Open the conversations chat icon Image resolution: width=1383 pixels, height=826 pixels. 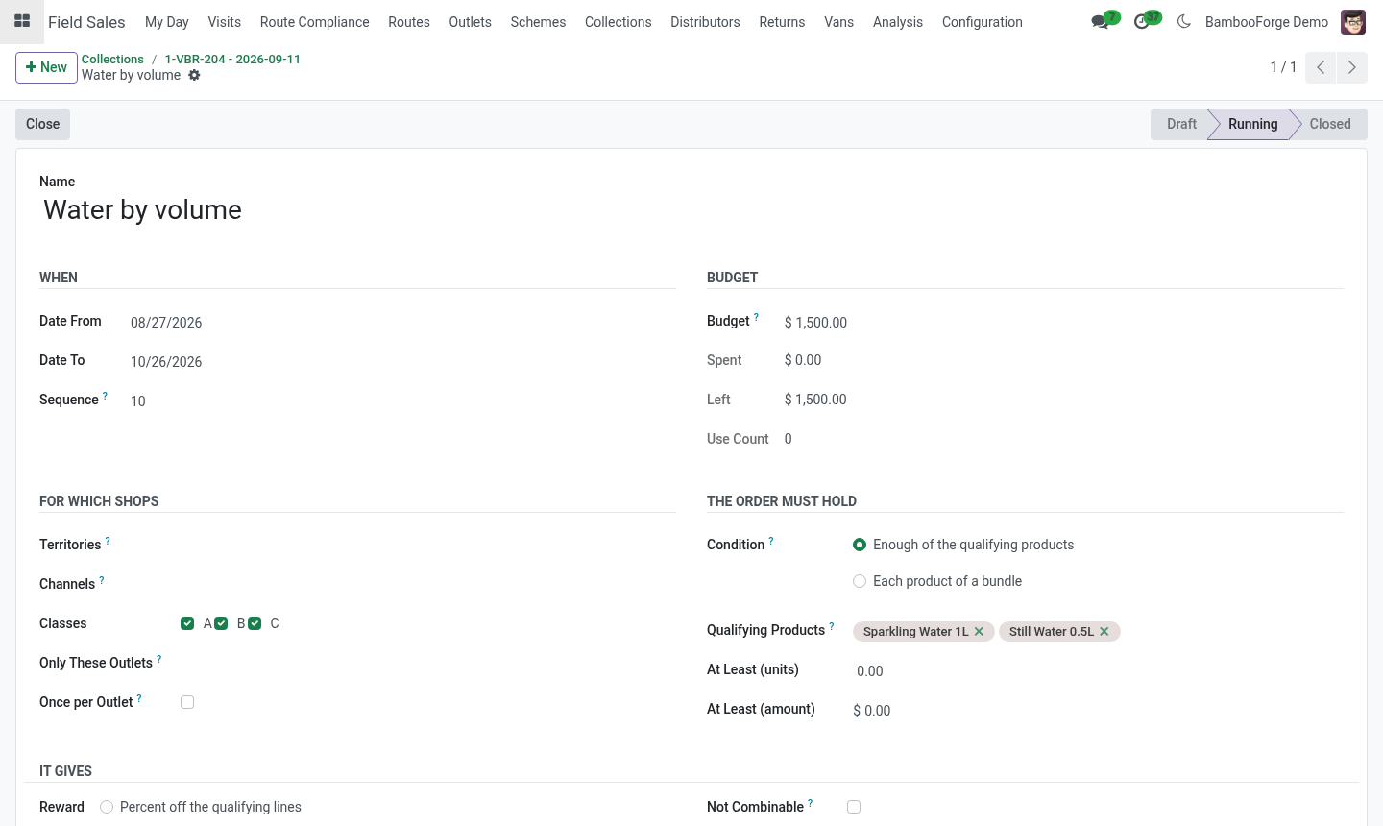[x=1100, y=21]
